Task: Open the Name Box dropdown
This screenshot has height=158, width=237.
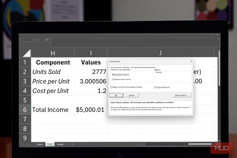Action: point(33,39)
